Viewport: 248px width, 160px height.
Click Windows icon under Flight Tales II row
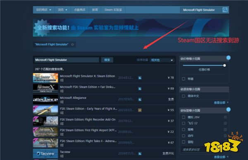62,145
